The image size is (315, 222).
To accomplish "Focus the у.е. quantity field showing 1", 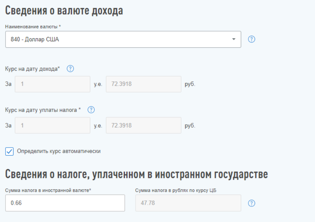I will click(52, 84).
